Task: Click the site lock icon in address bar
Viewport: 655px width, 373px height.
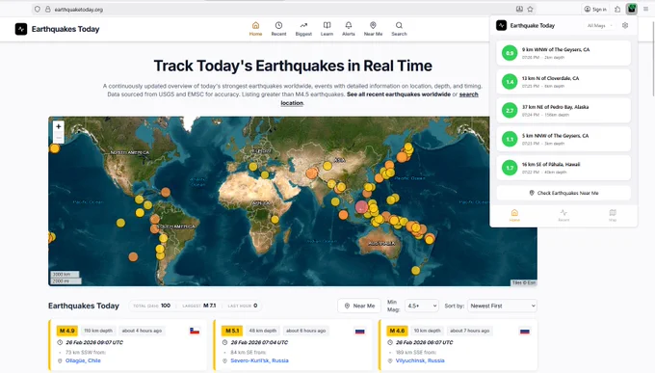Action: [x=47, y=10]
